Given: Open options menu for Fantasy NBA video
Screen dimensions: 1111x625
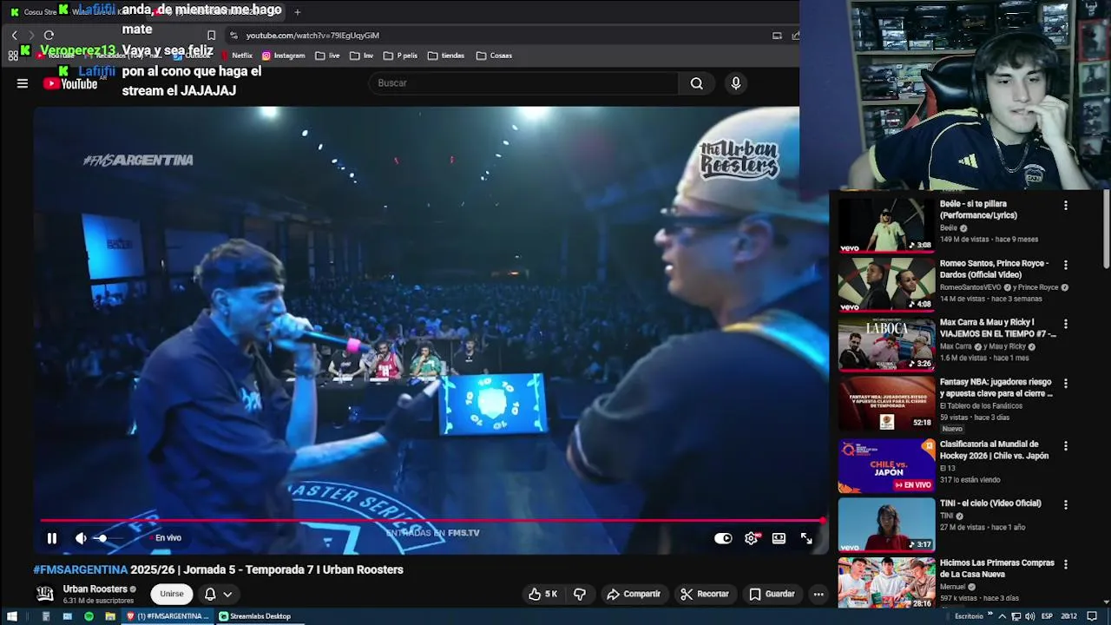Looking at the screenshot, I should [x=1066, y=383].
